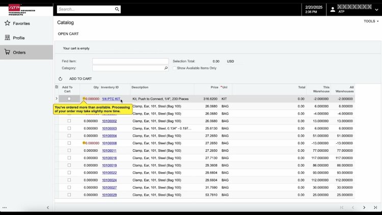
Task: Sort by All Warehouses column header
Action: 344,89
